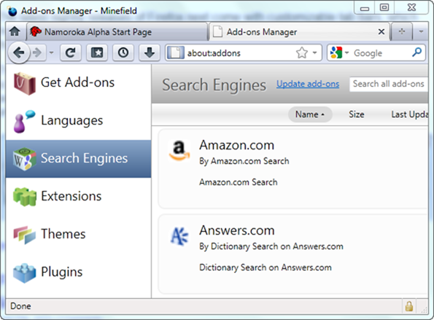Screen dimensions: 434x320
Task: Sort the list by Size
Action: (x=356, y=114)
